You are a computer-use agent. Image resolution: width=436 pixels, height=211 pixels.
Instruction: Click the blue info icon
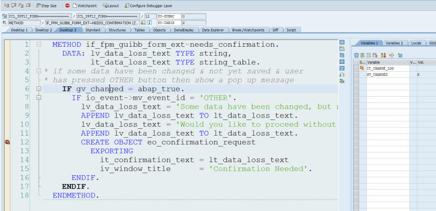coord(149,23)
